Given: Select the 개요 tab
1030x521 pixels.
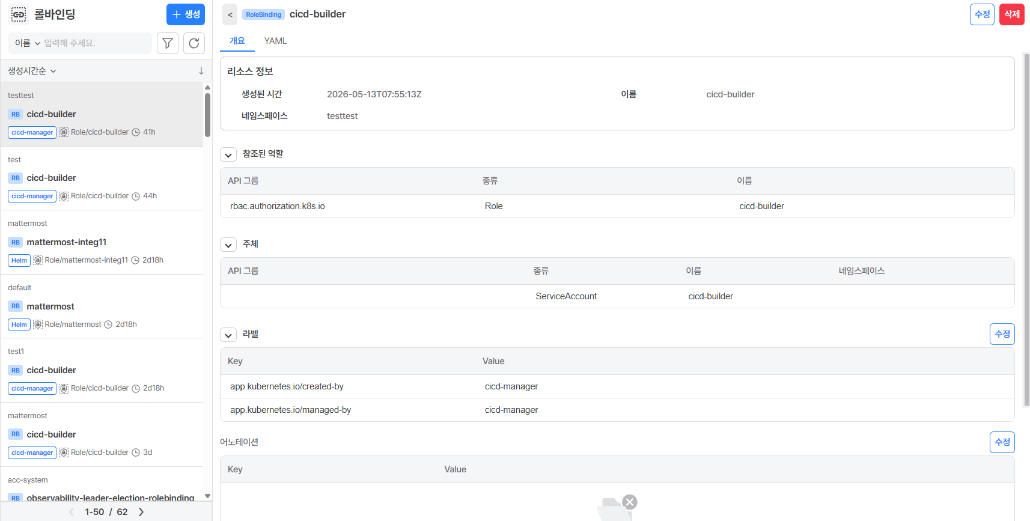Looking at the screenshot, I should 237,41.
